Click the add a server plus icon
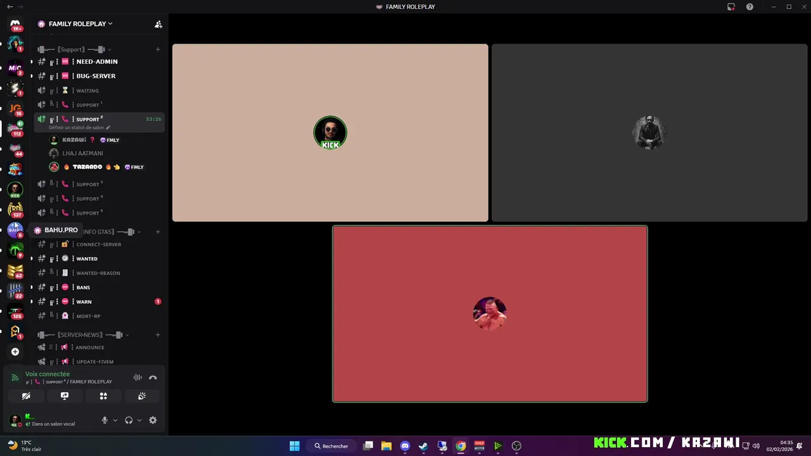This screenshot has width=811, height=456. point(15,351)
